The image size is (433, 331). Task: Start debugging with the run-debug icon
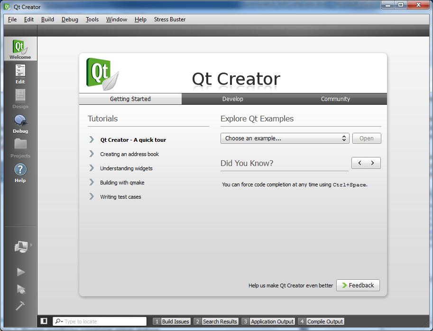point(21,289)
